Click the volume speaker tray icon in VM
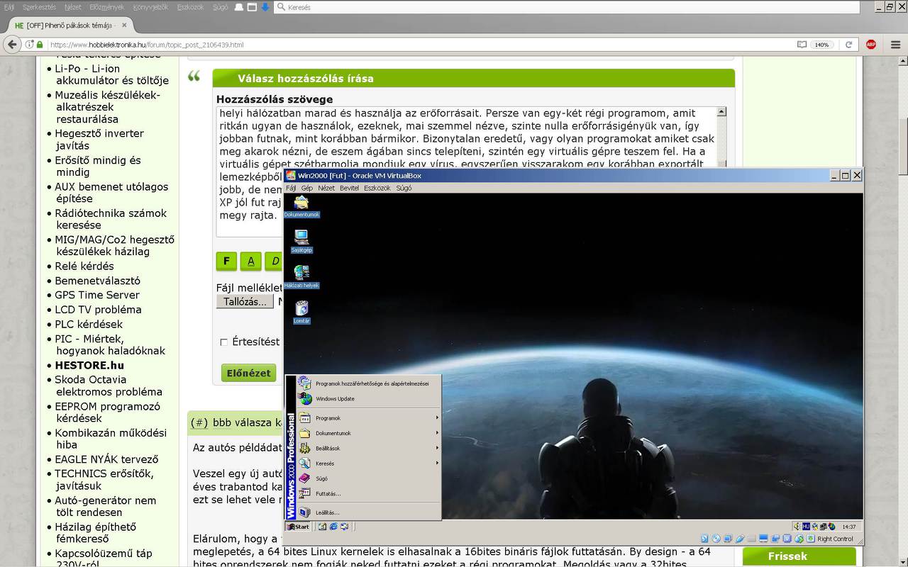The image size is (908, 567). pyautogui.click(x=797, y=527)
